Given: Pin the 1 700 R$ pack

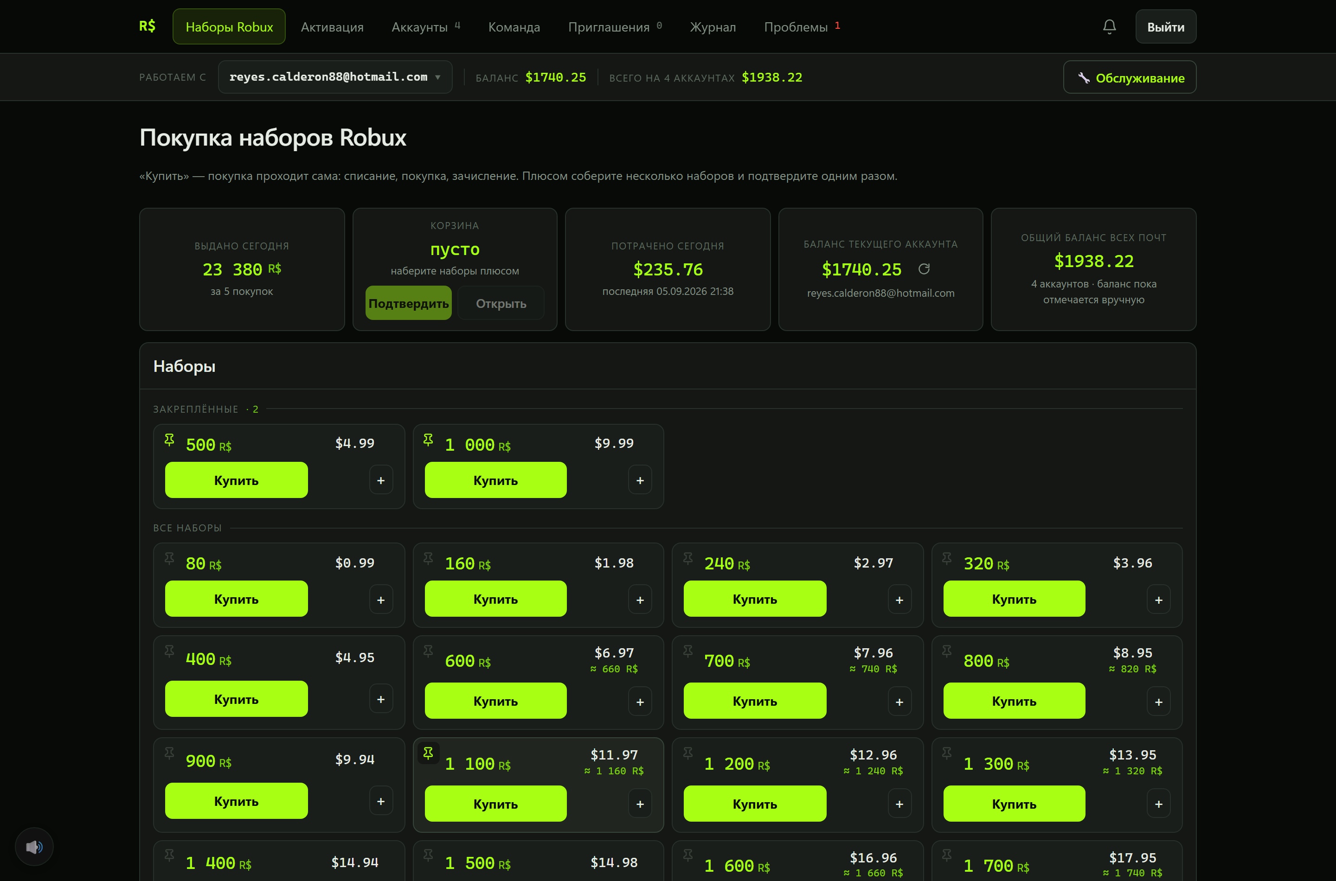Looking at the screenshot, I should 947,855.
